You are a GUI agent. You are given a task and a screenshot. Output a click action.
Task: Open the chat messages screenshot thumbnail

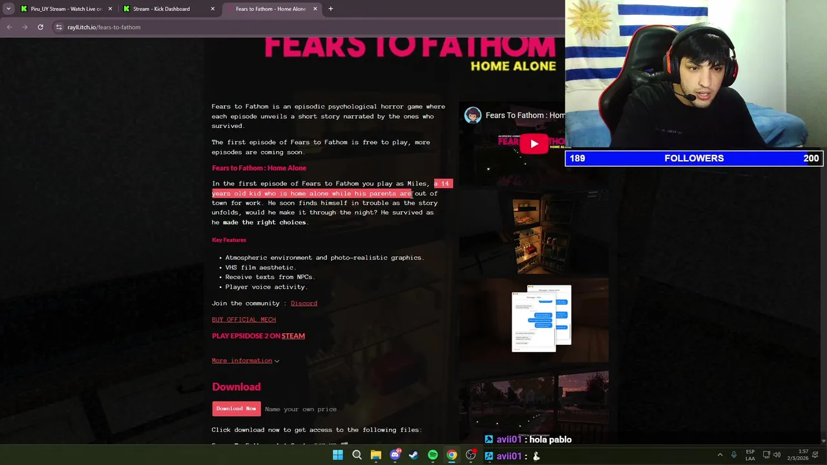[534, 319]
